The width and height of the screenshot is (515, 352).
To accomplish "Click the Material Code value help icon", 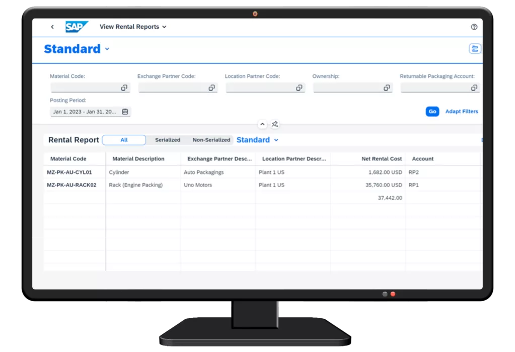I will tap(124, 88).
